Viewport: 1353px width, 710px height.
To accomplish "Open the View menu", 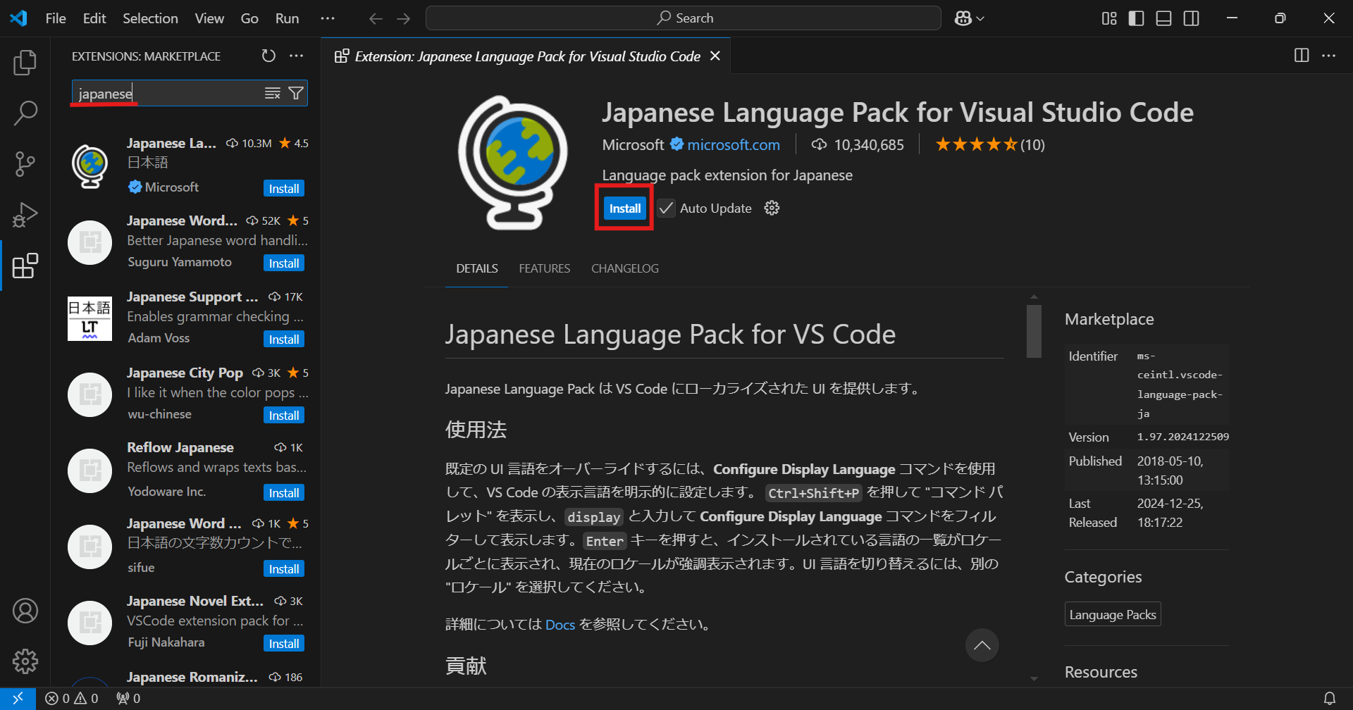I will click(209, 18).
